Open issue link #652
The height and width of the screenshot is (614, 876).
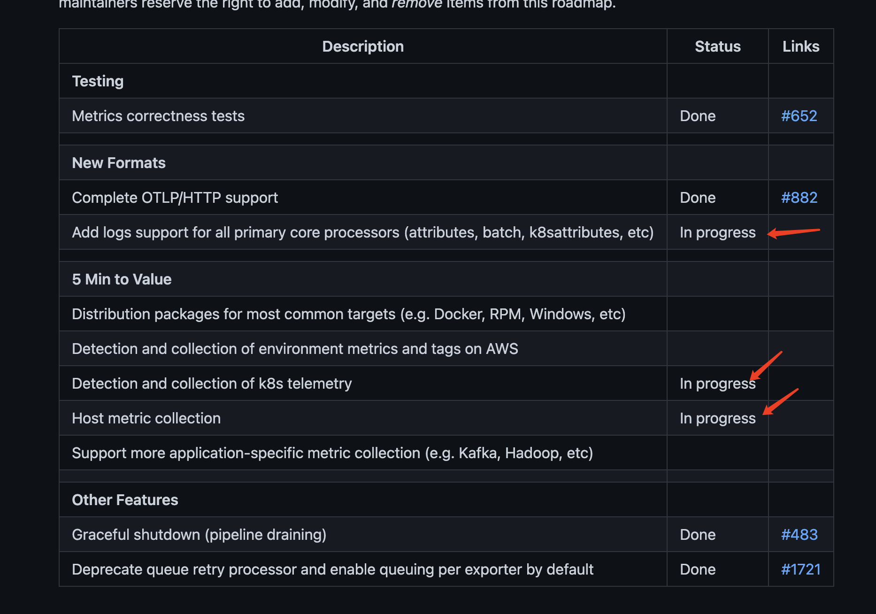[799, 116]
